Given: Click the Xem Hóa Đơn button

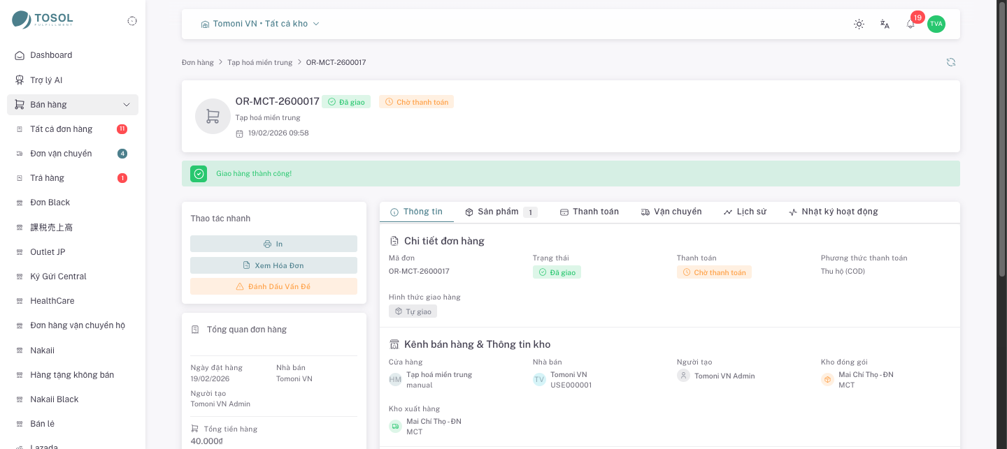Looking at the screenshot, I should [273, 265].
